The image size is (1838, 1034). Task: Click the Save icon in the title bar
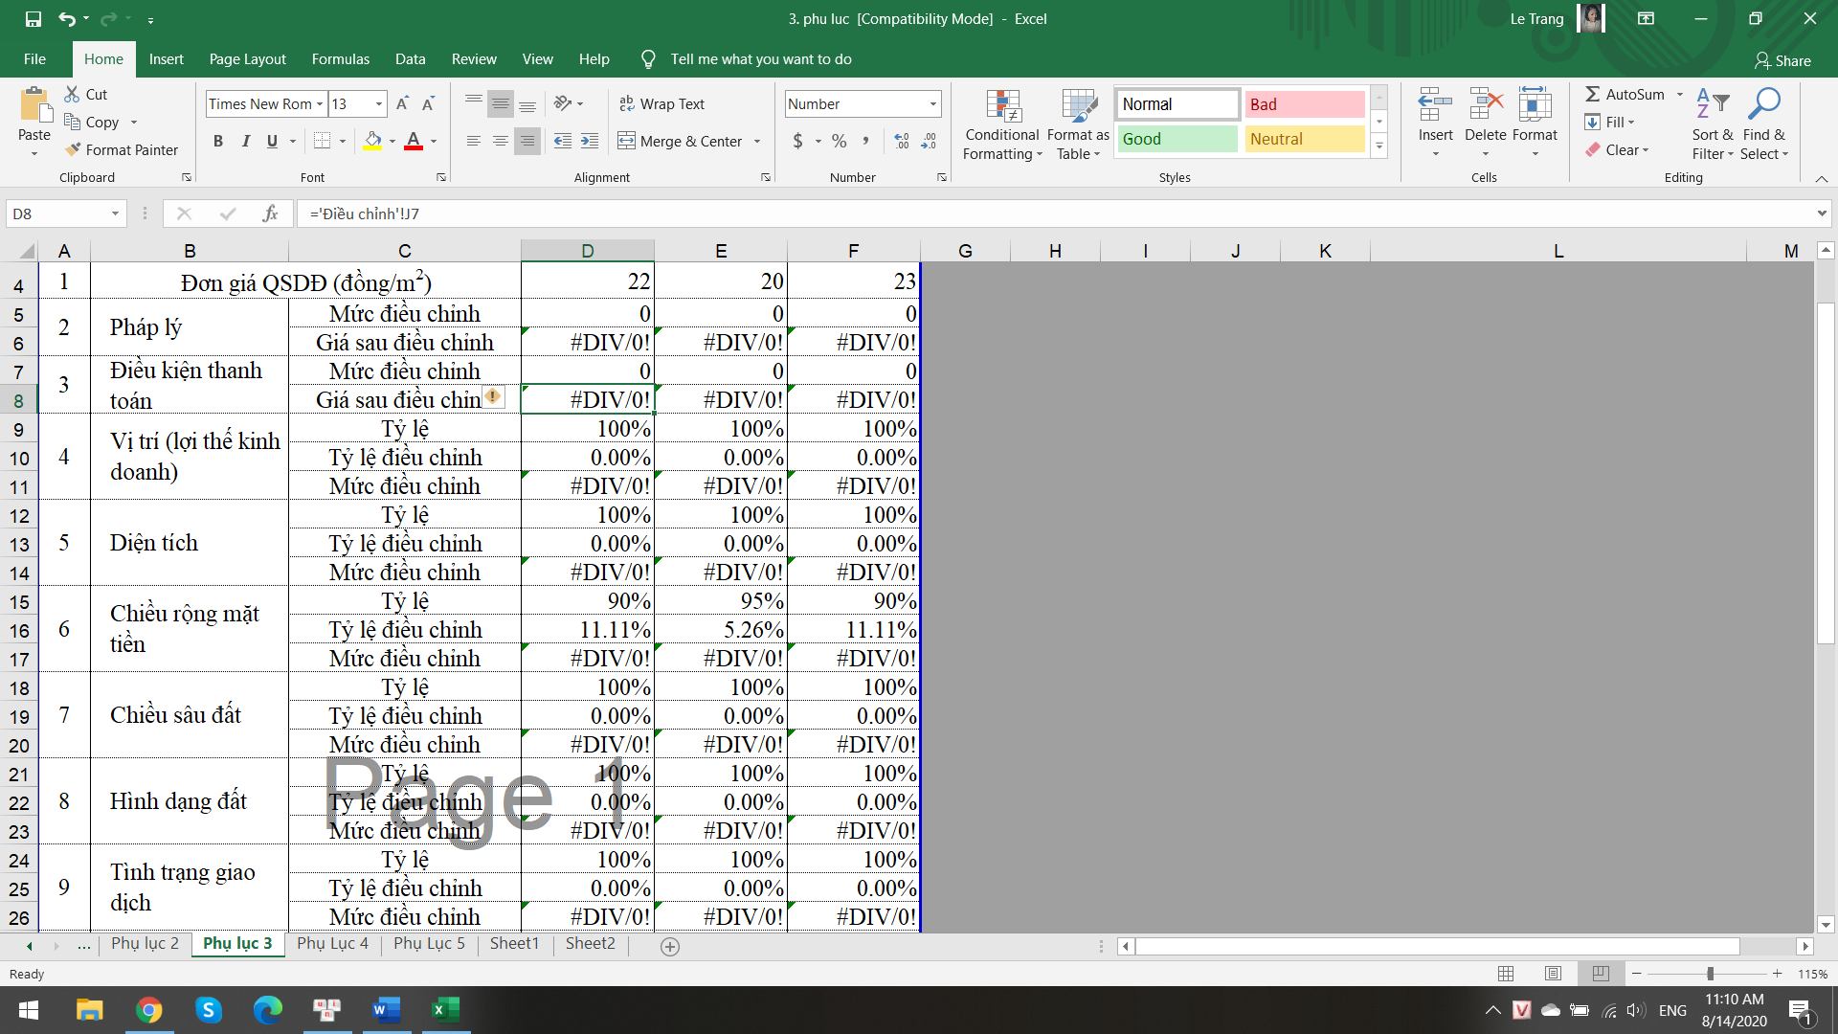[x=34, y=18]
